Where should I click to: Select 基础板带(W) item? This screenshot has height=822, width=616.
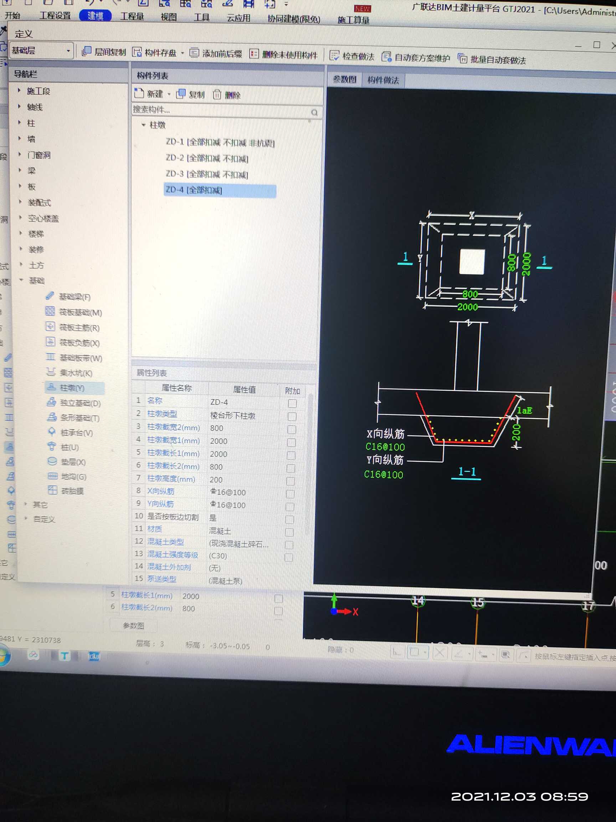tap(74, 358)
